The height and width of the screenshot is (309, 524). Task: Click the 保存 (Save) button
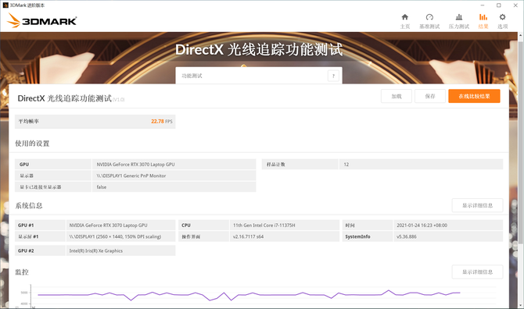coord(430,96)
